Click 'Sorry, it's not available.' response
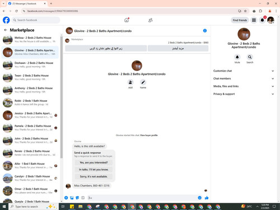Screen dimensions: 280x210 pyautogui.click(x=94, y=176)
